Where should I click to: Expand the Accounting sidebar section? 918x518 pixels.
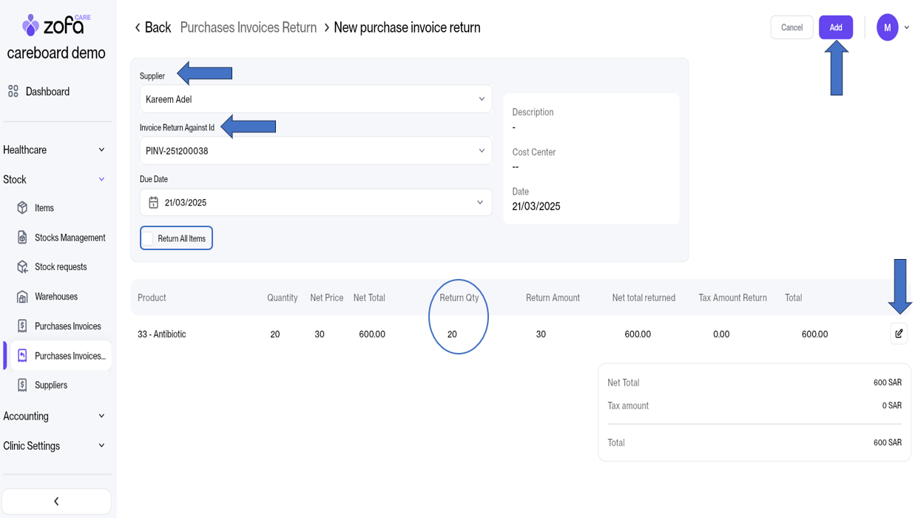tap(55, 417)
